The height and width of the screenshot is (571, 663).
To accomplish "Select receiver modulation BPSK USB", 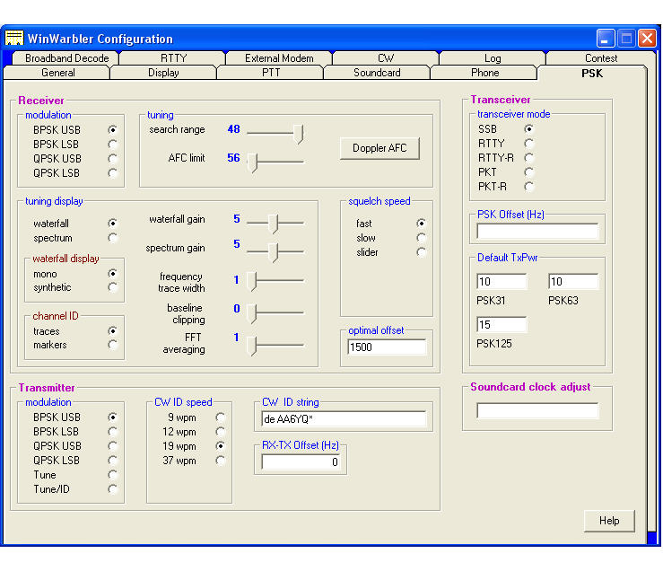I will pos(112,129).
